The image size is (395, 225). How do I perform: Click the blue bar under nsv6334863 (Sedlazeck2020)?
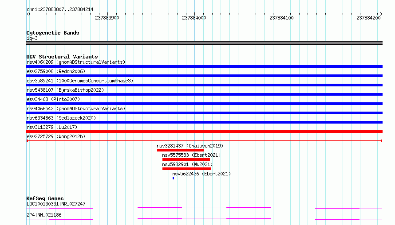tap(204, 122)
